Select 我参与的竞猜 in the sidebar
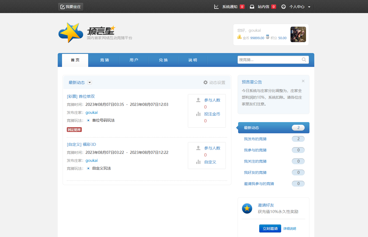Screen dimensions: 368x237 [x=255, y=150]
